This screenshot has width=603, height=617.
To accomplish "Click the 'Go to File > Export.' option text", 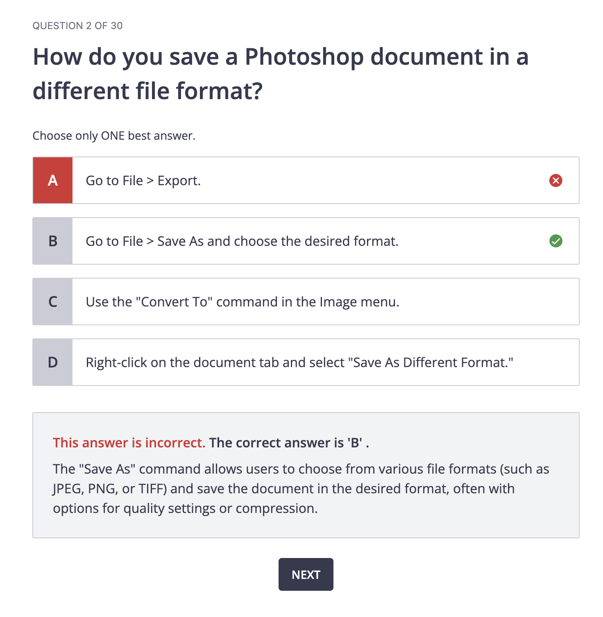I will click(x=143, y=181).
